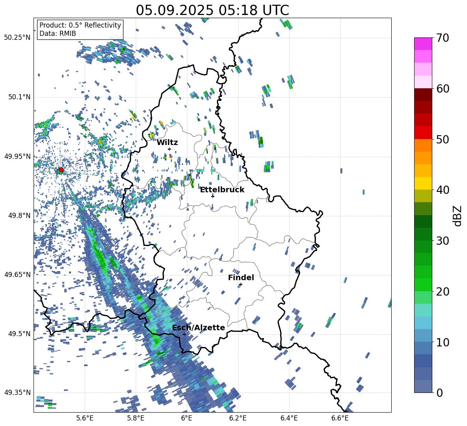Click the dBZ colorbar axis label

tap(457, 216)
